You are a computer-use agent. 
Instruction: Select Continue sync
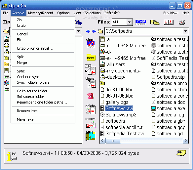pyautogui.click(x=43, y=77)
